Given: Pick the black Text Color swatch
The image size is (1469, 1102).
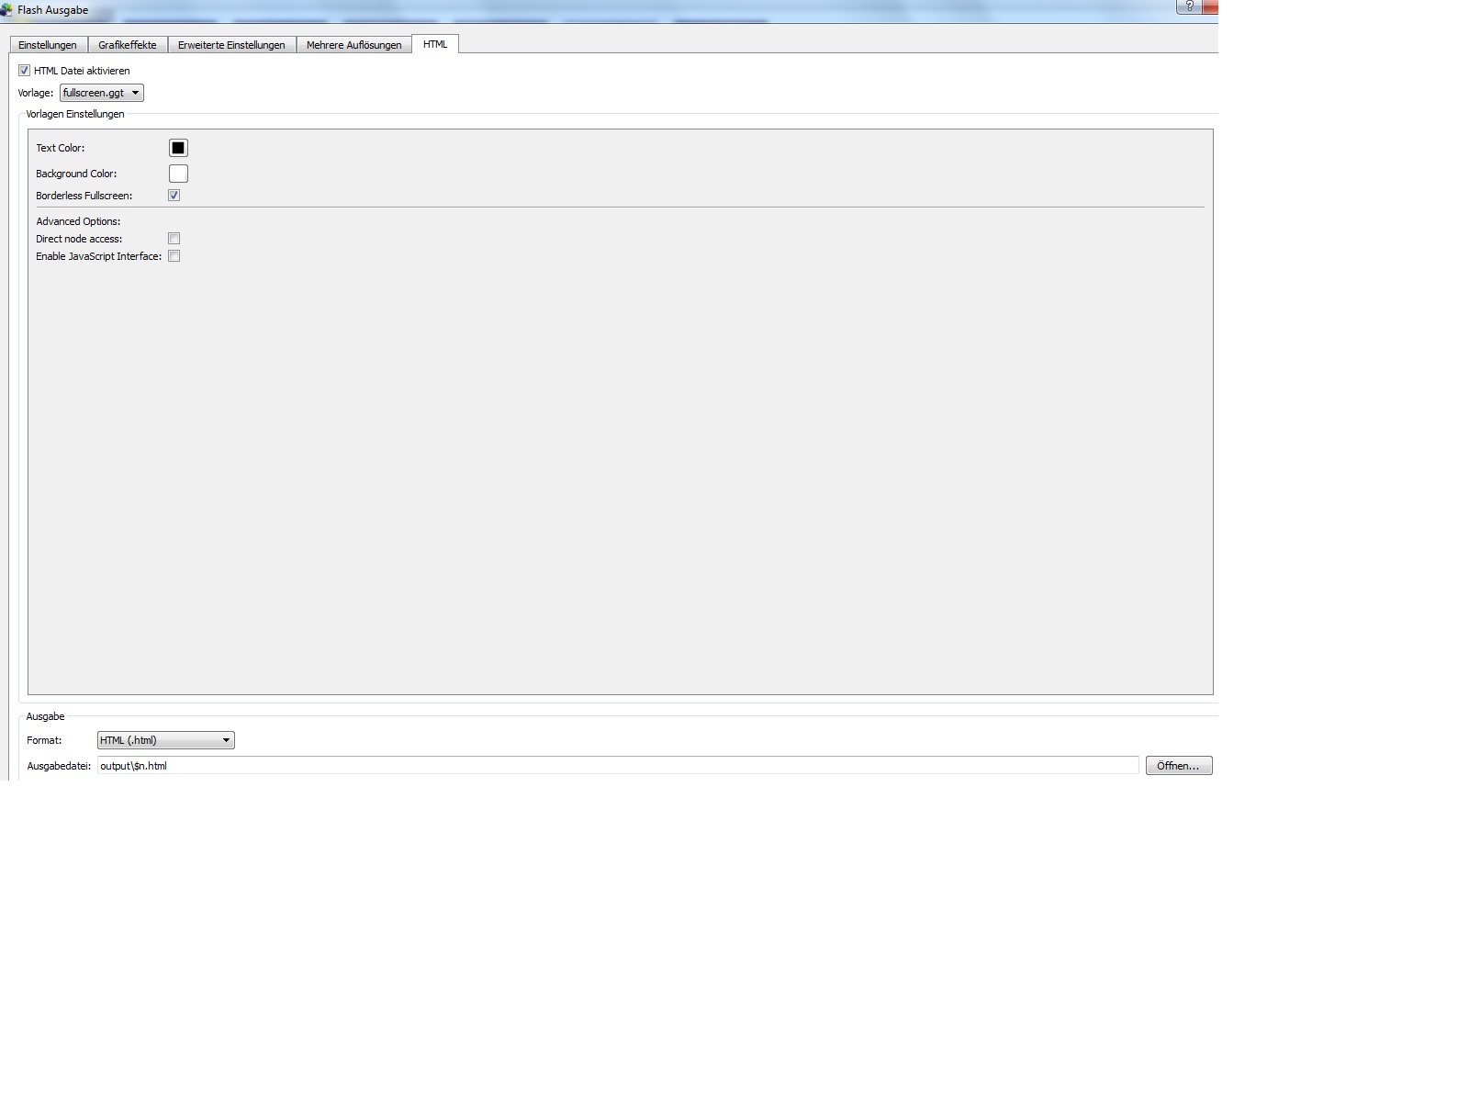Looking at the screenshot, I should [178, 148].
